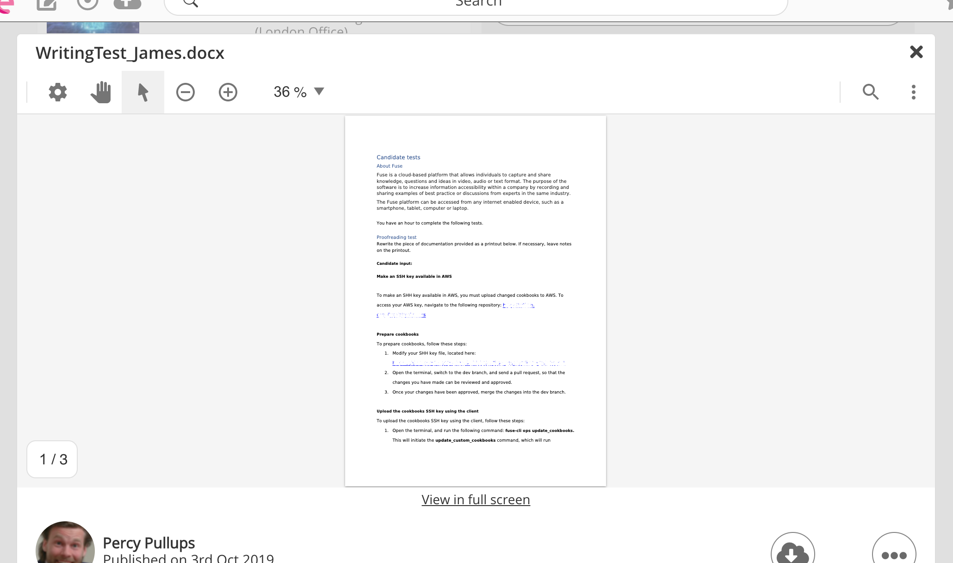Zoom in on the document

click(228, 92)
